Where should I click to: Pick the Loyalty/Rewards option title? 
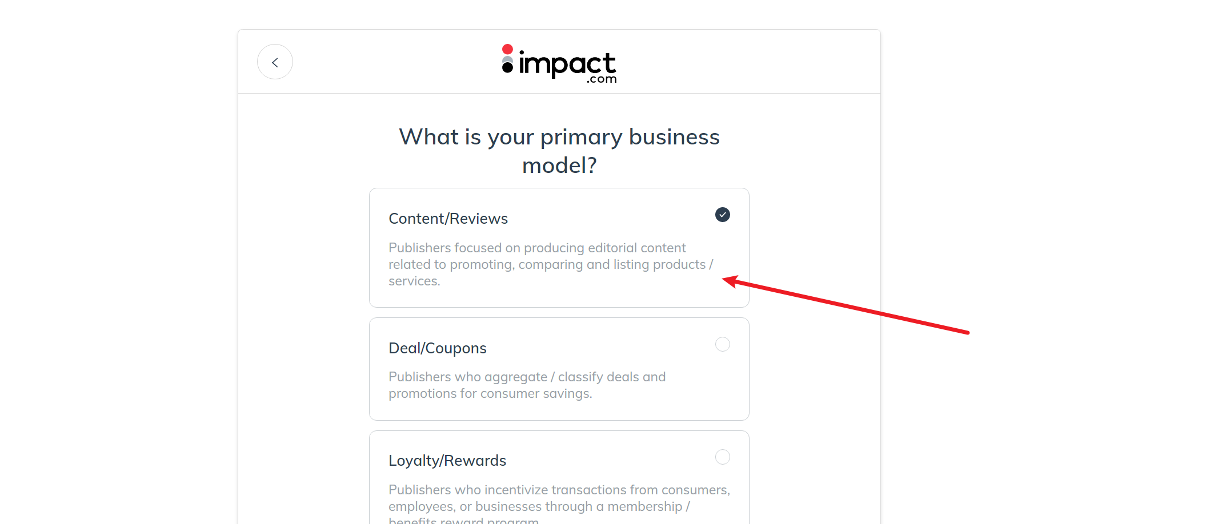[x=447, y=461]
